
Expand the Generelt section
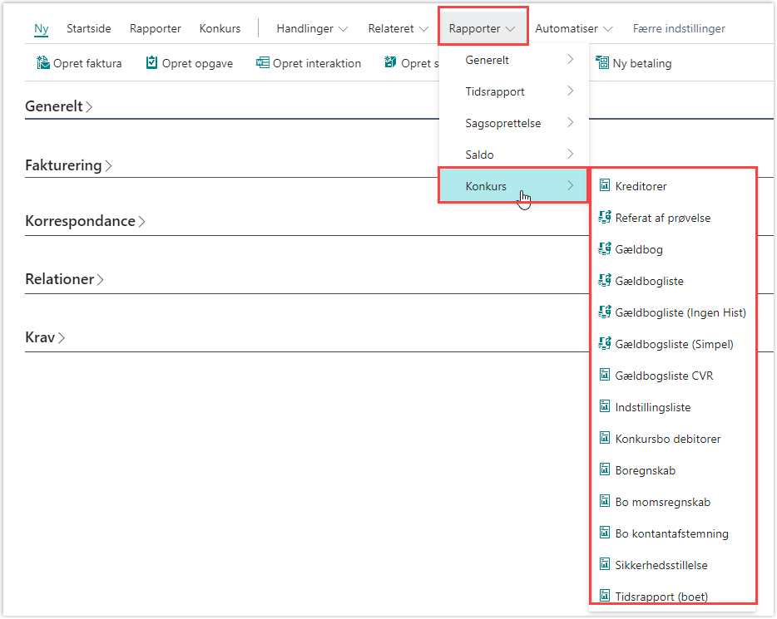click(58, 106)
